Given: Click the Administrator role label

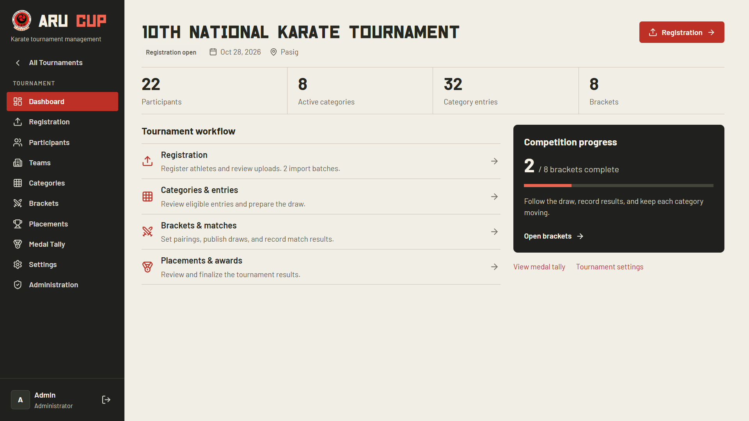Looking at the screenshot, I should pos(53,406).
